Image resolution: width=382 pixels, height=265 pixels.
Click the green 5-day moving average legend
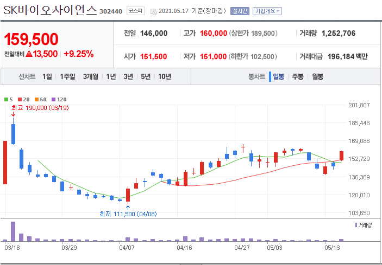tap(9, 99)
